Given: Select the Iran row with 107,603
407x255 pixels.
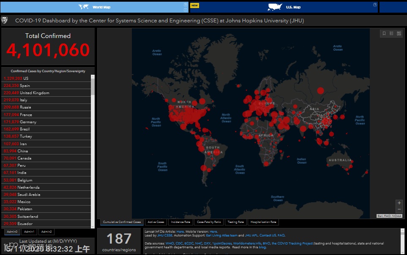Looking at the screenshot, I should [x=46, y=144].
